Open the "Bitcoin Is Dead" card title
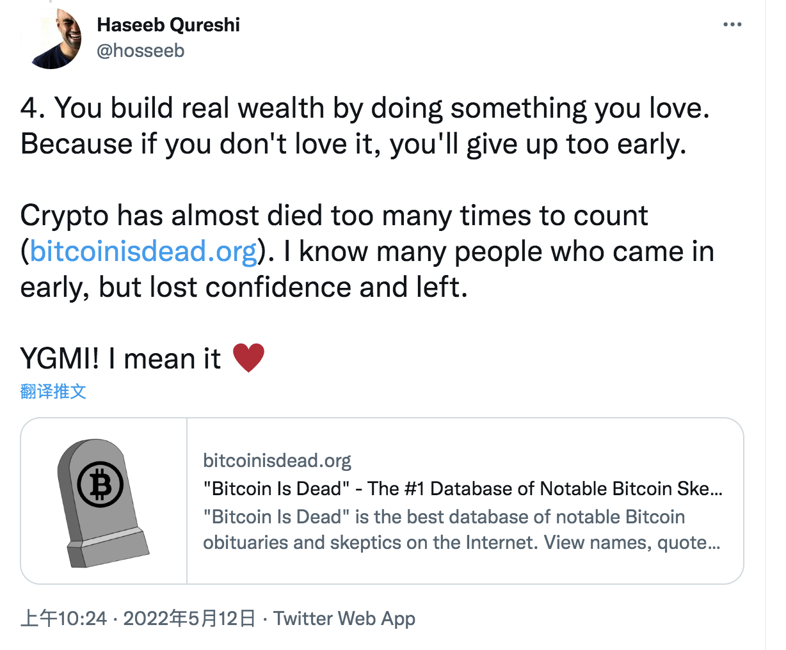786x650 pixels. (462, 489)
